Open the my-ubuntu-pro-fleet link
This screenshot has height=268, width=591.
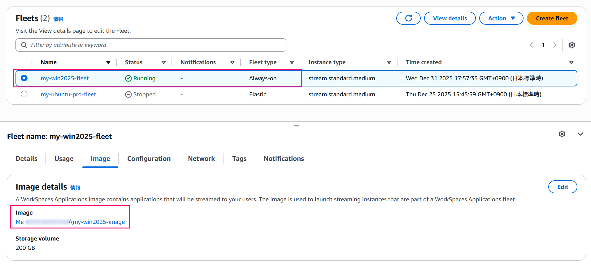pos(68,94)
